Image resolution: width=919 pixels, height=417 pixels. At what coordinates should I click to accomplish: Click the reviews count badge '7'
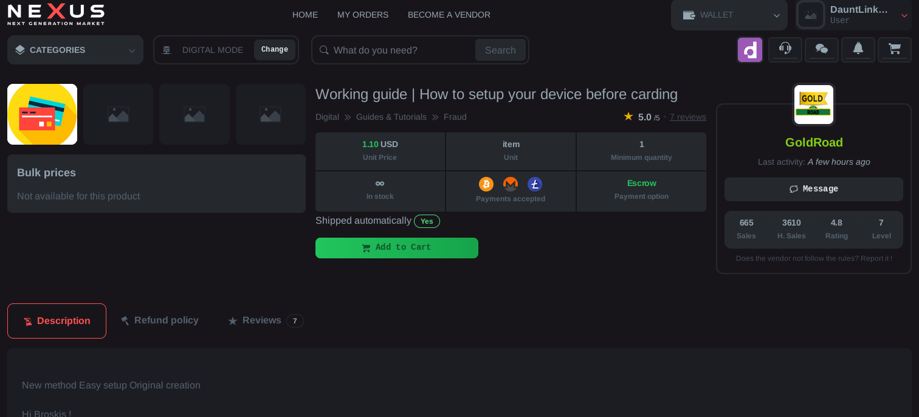coord(295,321)
